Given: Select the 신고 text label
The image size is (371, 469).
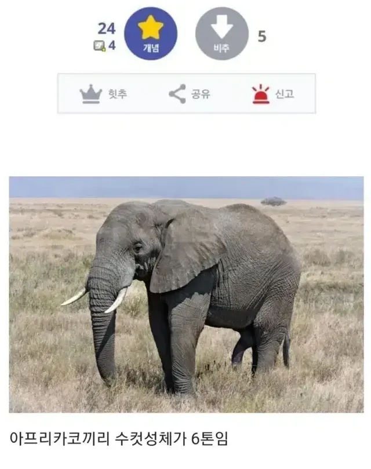Looking at the screenshot, I should pyautogui.click(x=284, y=94).
